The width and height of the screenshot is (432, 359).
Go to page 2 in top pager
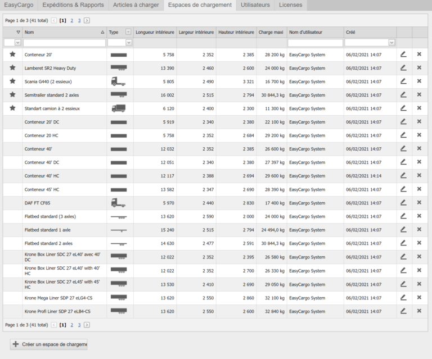click(x=71, y=20)
